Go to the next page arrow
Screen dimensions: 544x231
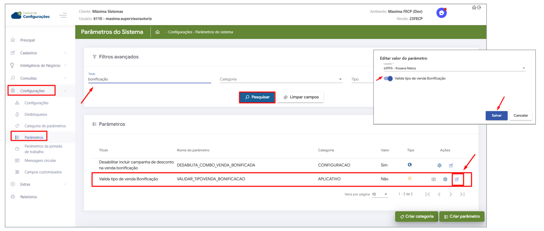451,194
